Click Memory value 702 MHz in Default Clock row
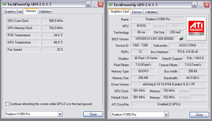212x121 pixels. click(x=169, y=97)
